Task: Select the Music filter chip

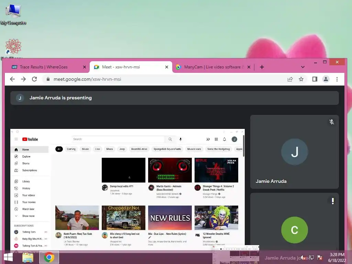Action: 85,149
